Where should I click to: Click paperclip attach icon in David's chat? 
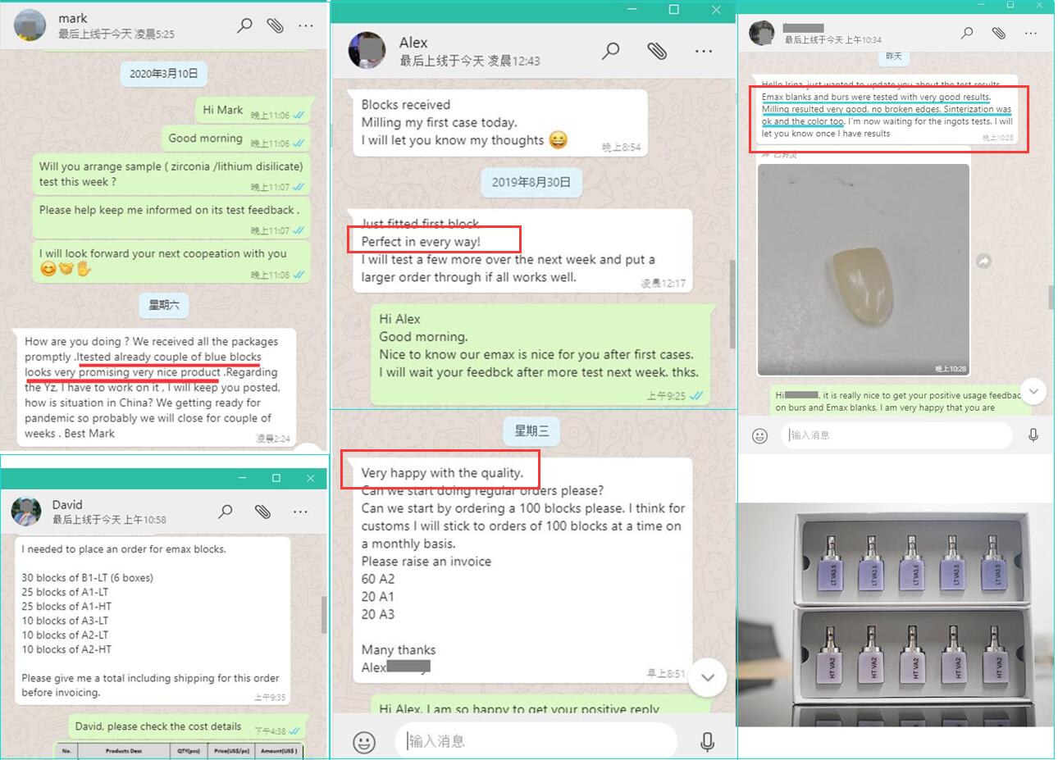(262, 512)
